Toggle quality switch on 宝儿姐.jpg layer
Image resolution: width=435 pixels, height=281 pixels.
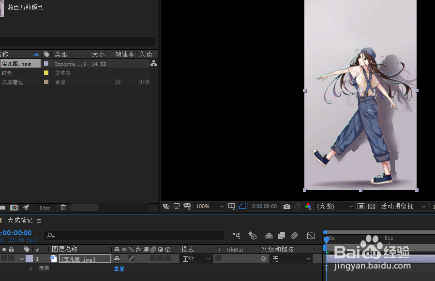tap(131, 258)
